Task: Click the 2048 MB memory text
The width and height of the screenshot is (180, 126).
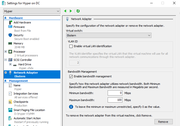Action: [20, 47]
